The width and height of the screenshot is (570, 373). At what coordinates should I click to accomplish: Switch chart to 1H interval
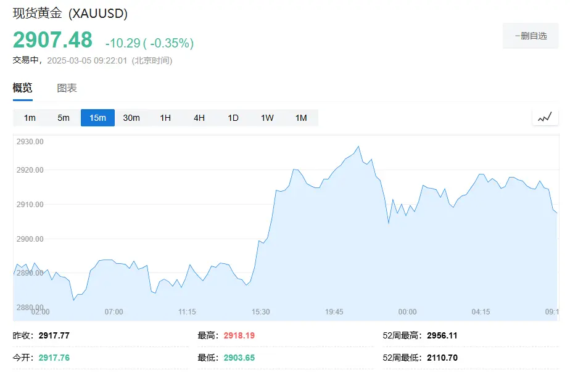(x=165, y=118)
